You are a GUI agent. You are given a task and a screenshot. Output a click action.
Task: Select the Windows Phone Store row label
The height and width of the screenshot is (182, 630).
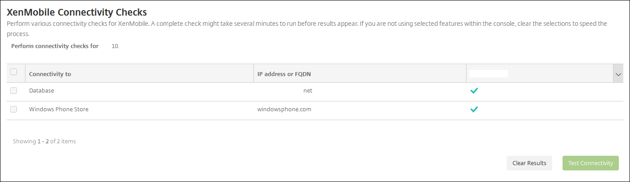59,109
